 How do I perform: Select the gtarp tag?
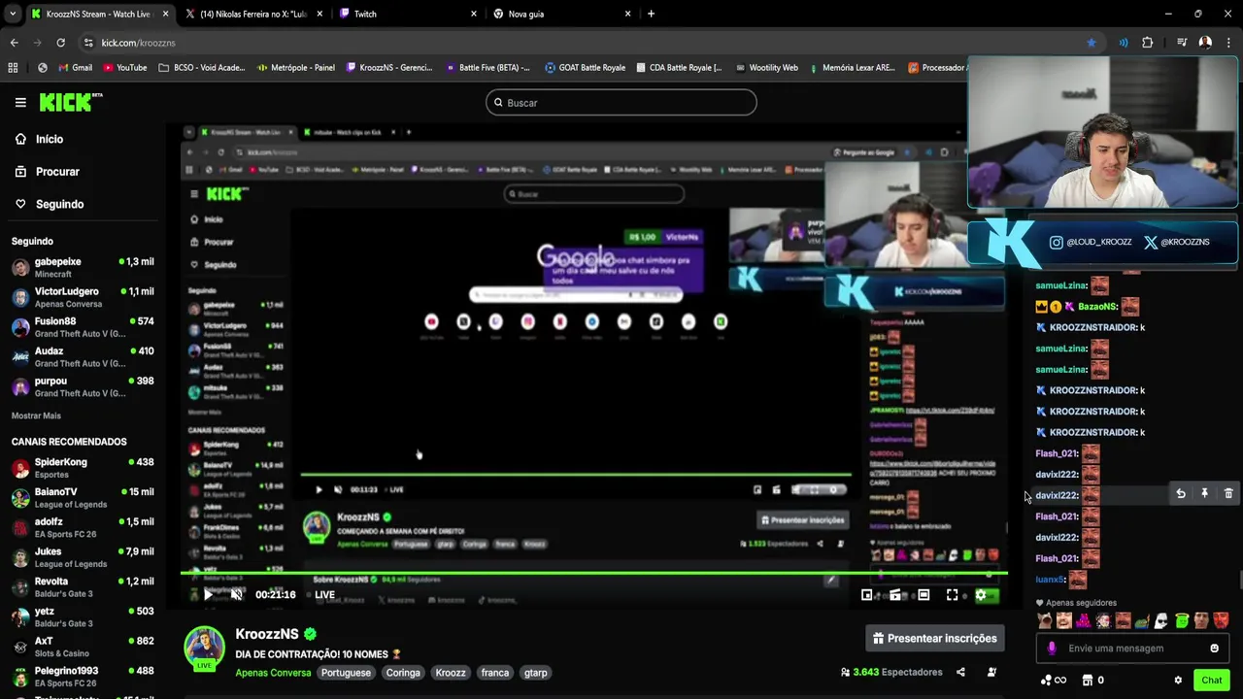[x=536, y=673]
